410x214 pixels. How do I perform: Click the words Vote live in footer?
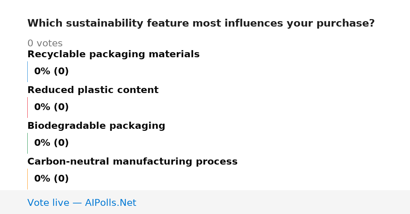coord(48,203)
